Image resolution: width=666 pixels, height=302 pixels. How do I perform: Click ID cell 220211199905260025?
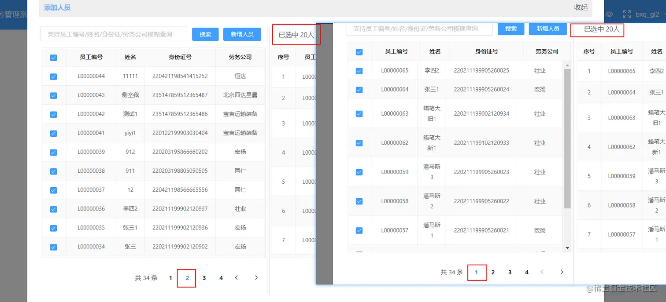pos(481,70)
